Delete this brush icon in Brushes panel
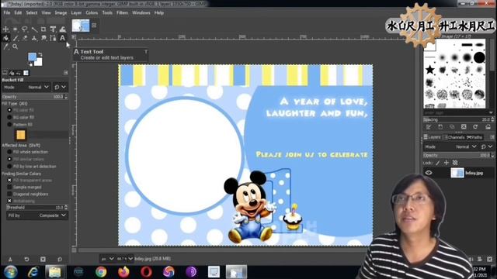 [464, 127]
